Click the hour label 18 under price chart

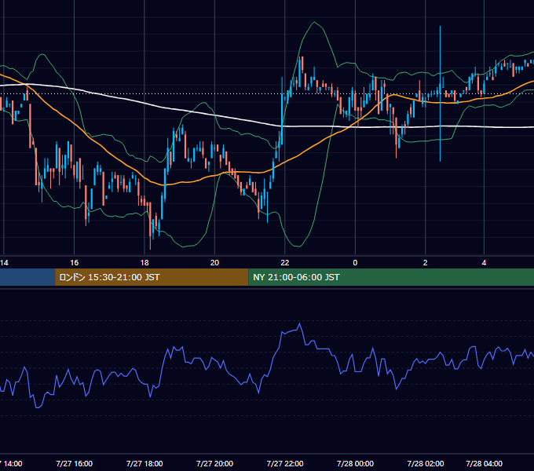[x=144, y=263]
